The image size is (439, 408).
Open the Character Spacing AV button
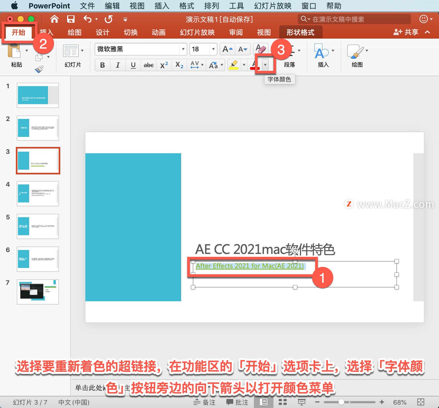(197, 65)
